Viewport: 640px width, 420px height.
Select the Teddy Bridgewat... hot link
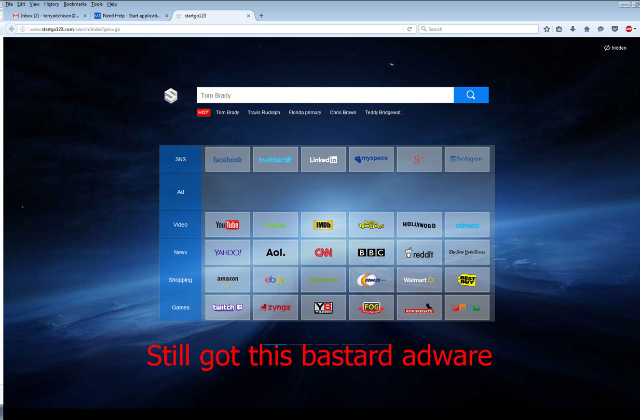(384, 113)
